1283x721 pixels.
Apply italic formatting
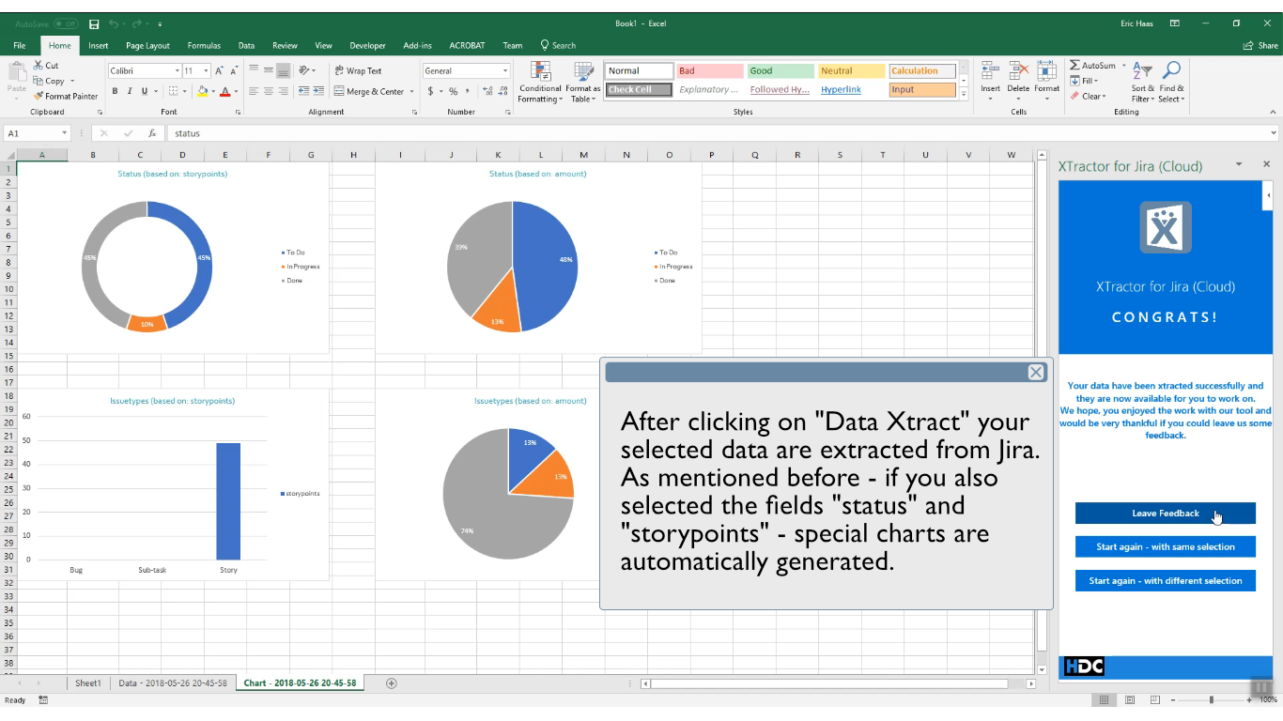click(130, 91)
